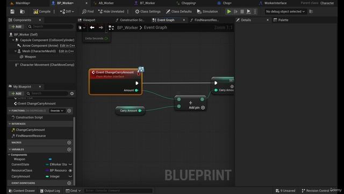Play the level in editor

(x=229, y=11)
